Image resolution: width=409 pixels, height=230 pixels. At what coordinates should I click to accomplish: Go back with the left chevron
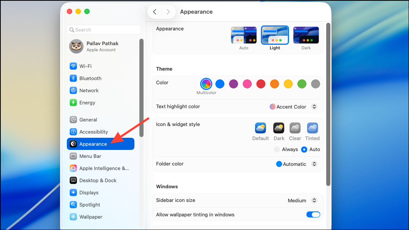(x=155, y=12)
